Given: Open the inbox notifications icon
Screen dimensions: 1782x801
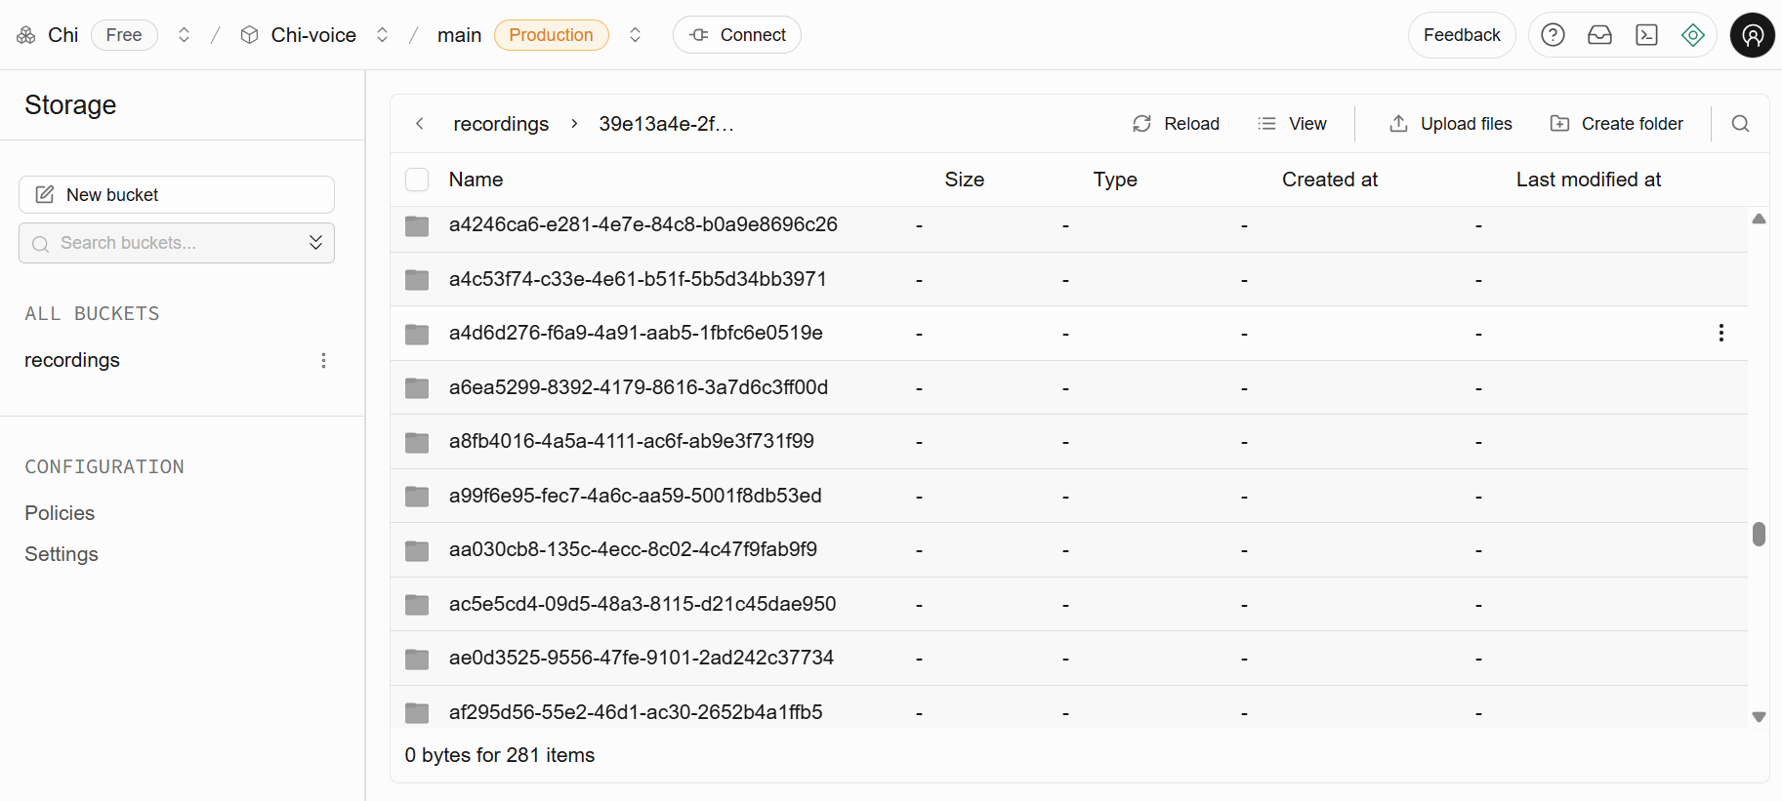Looking at the screenshot, I should point(1599,35).
